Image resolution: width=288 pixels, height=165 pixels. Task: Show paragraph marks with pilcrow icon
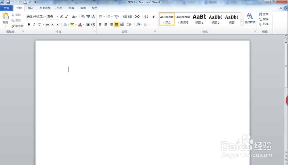[154, 17]
